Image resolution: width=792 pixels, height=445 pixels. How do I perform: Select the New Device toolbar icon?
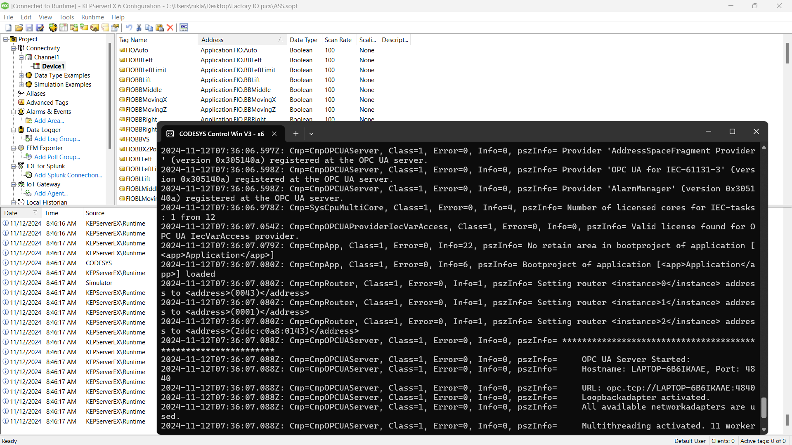pyautogui.click(x=63, y=27)
